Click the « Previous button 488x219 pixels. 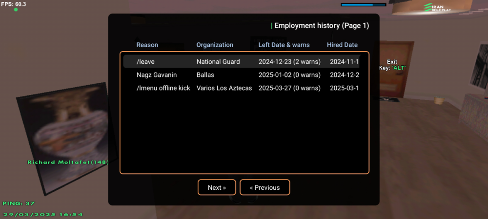265,187
